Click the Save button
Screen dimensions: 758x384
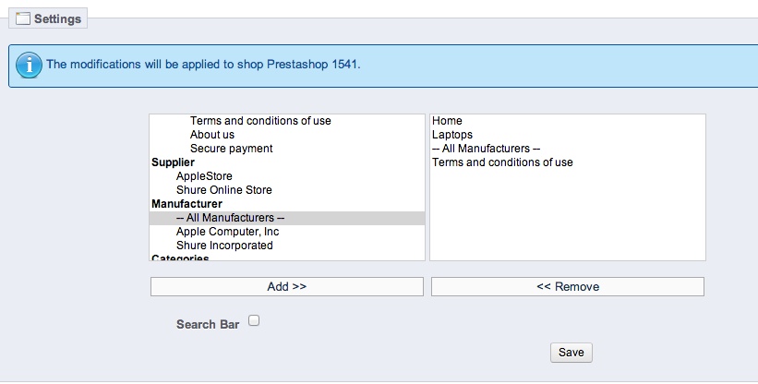571,353
